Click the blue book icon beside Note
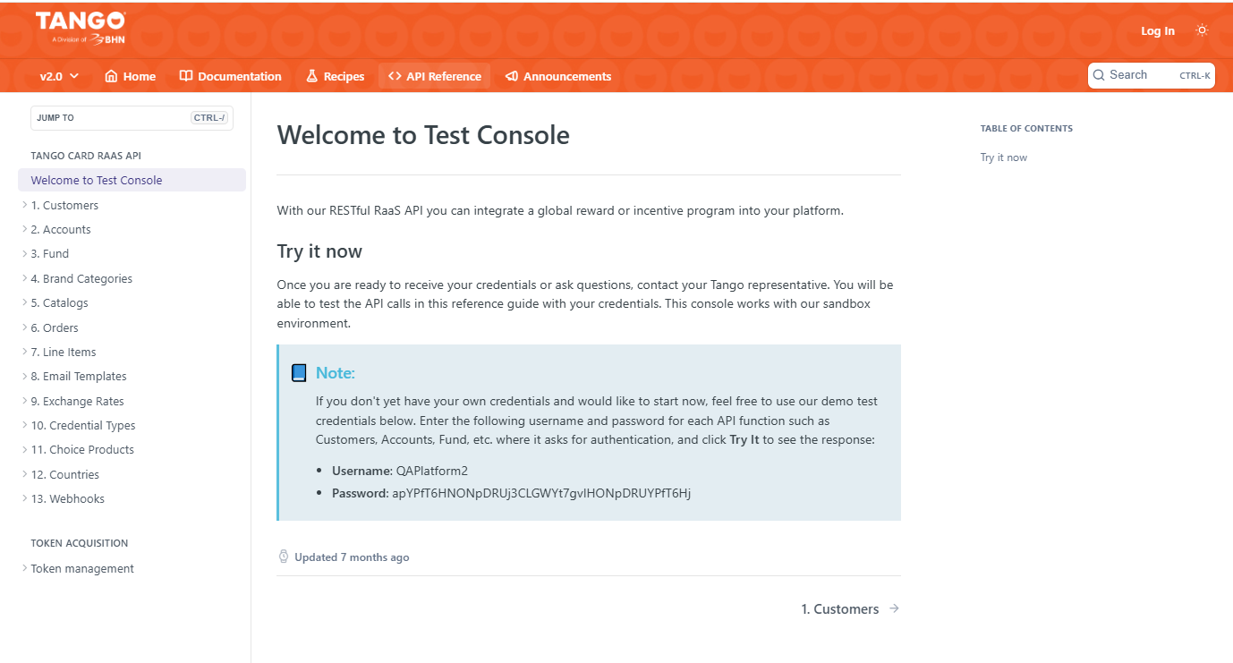 pos(299,373)
